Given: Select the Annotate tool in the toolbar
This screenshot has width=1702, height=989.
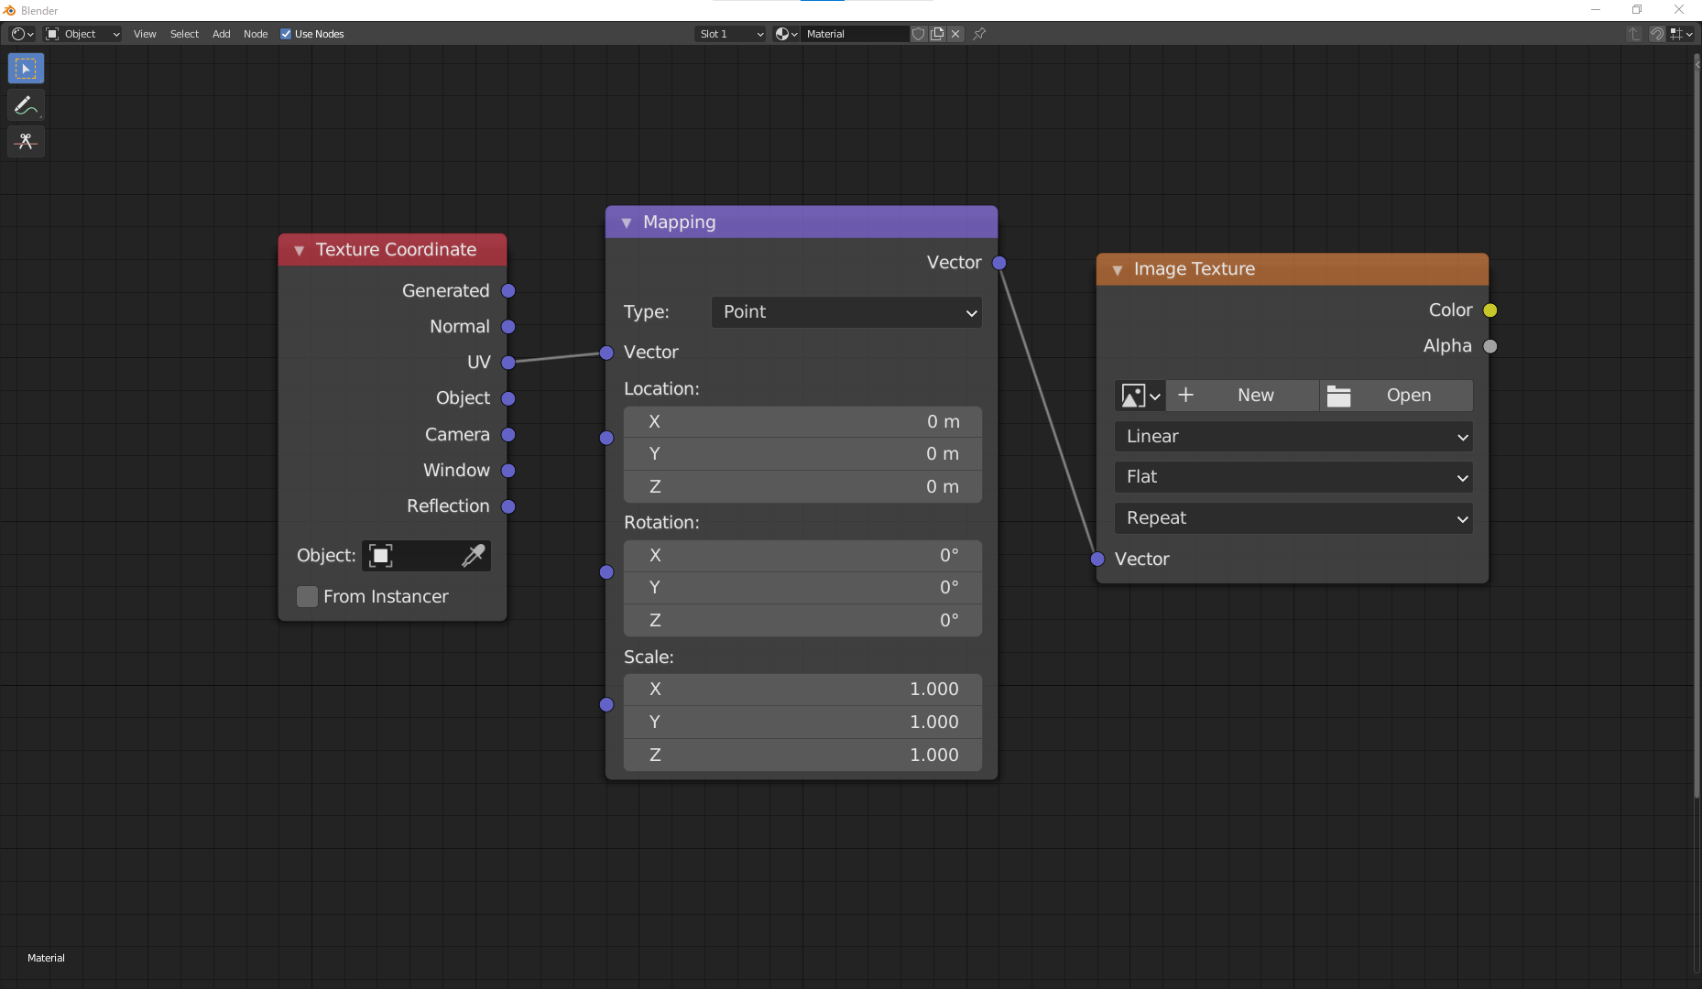Looking at the screenshot, I should [x=26, y=105].
